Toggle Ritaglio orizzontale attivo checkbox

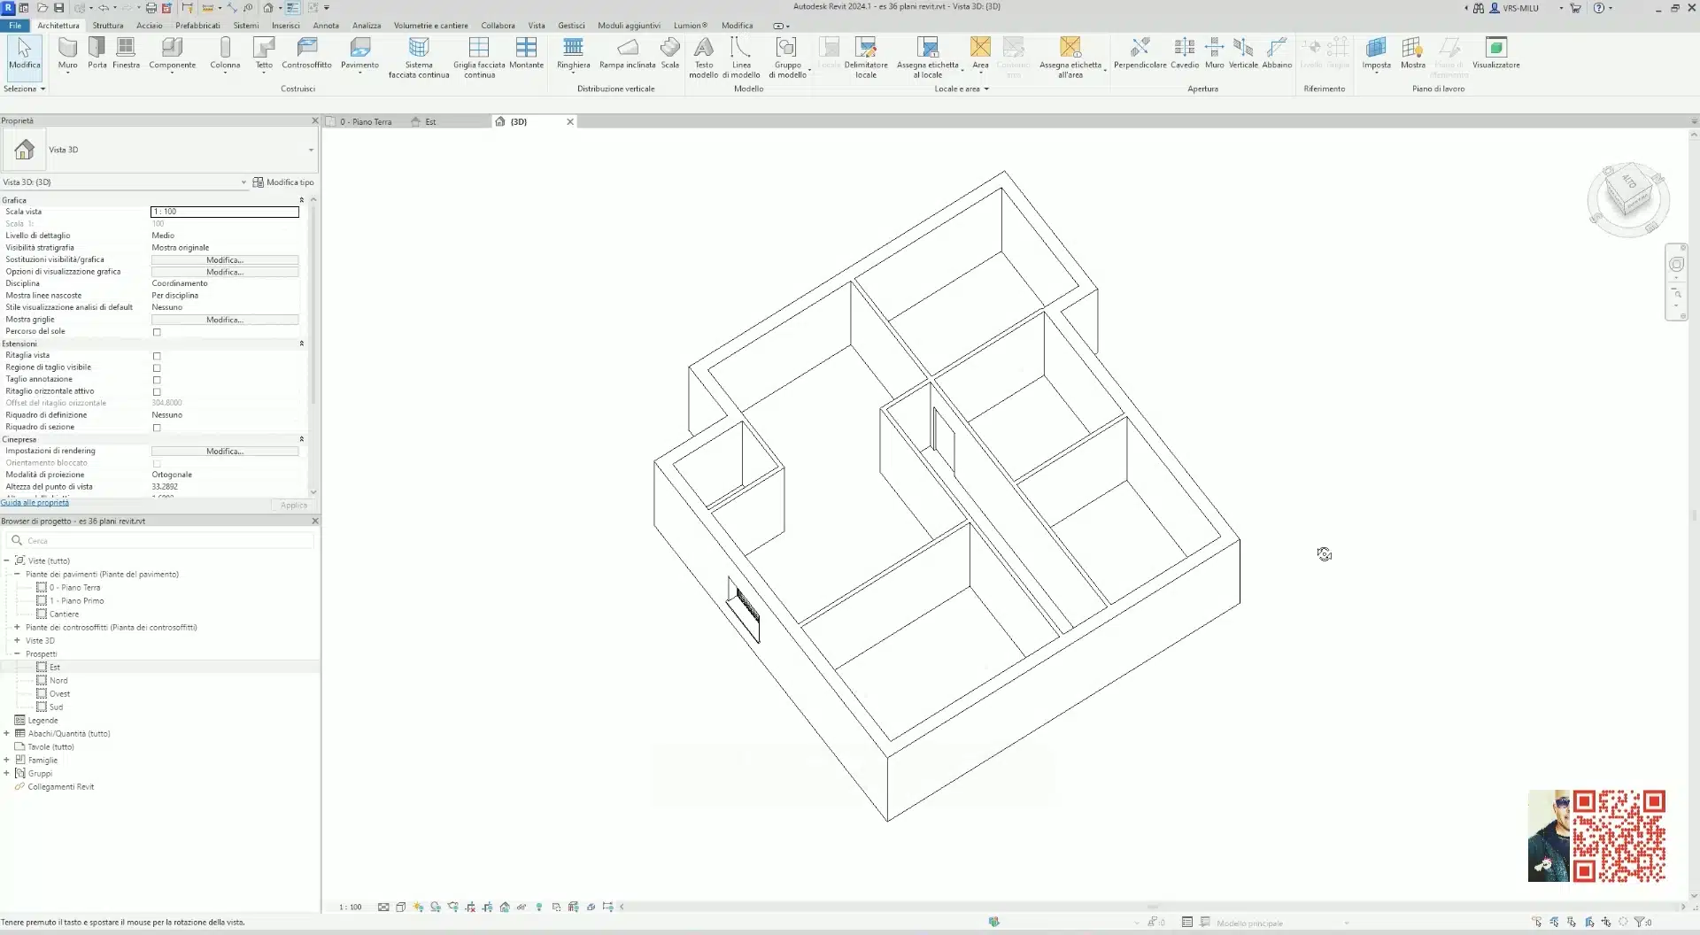(157, 391)
